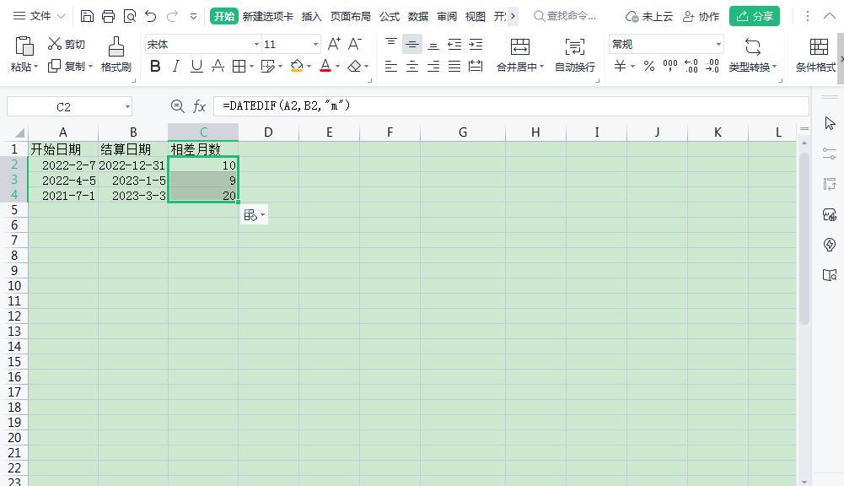
Task: Open the 页面布局 tab
Action: (351, 16)
